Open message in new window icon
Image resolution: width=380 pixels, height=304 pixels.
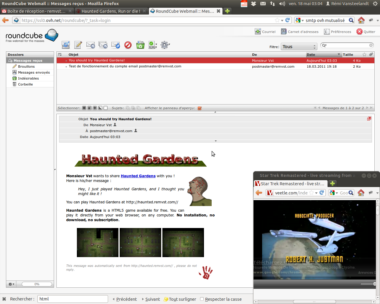pyautogui.click(x=369, y=119)
